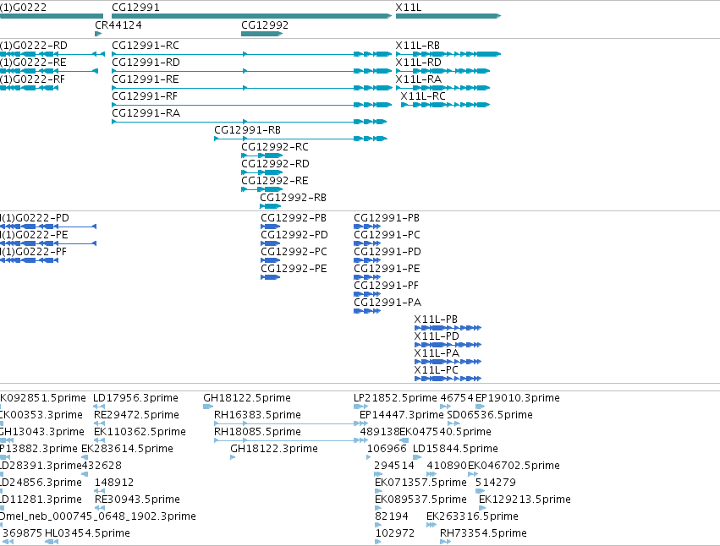
Task: Select the EK110362.5prime EST
Action: click(140, 432)
